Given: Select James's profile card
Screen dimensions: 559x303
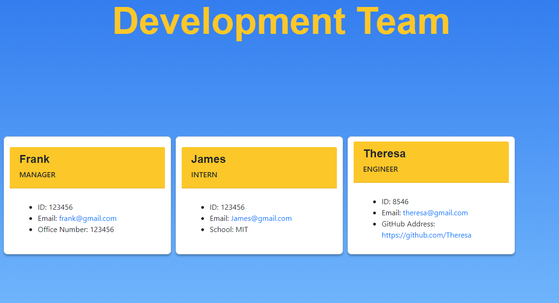Looking at the screenshot, I should tap(259, 195).
